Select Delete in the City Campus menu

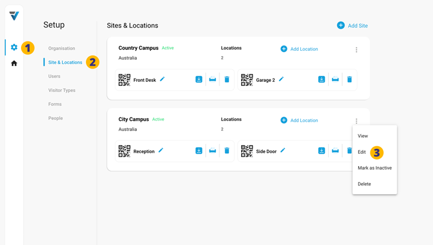364,184
